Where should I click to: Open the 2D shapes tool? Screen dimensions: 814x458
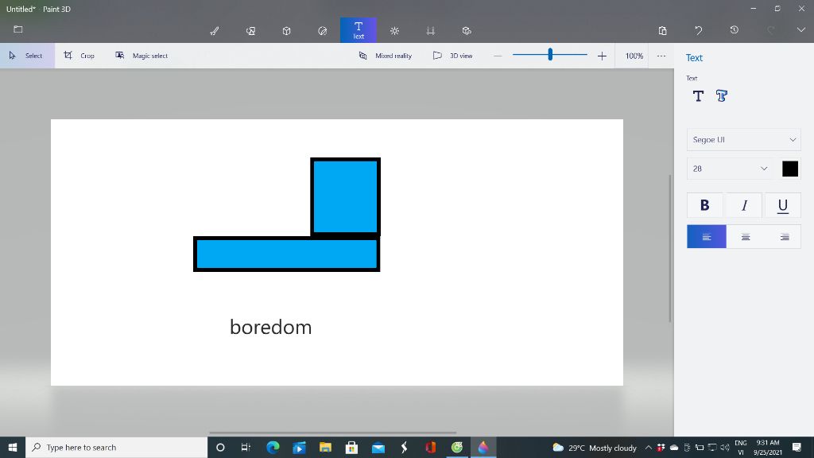tap(250, 31)
